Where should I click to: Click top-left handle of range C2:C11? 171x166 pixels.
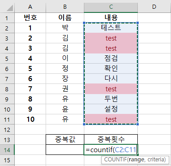click(x=84, y=23)
